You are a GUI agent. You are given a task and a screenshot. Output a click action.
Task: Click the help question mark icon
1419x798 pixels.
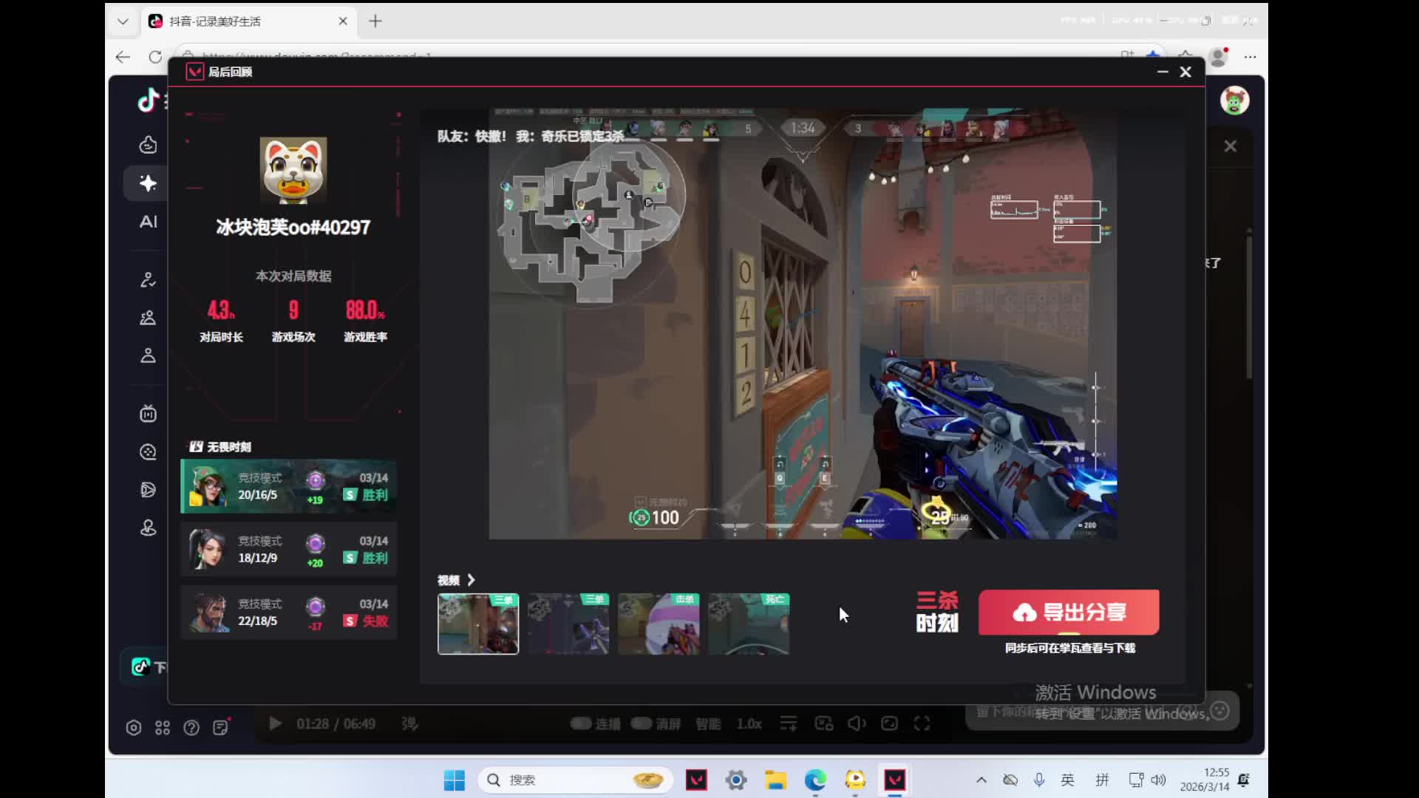pyautogui.click(x=191, y=728)
